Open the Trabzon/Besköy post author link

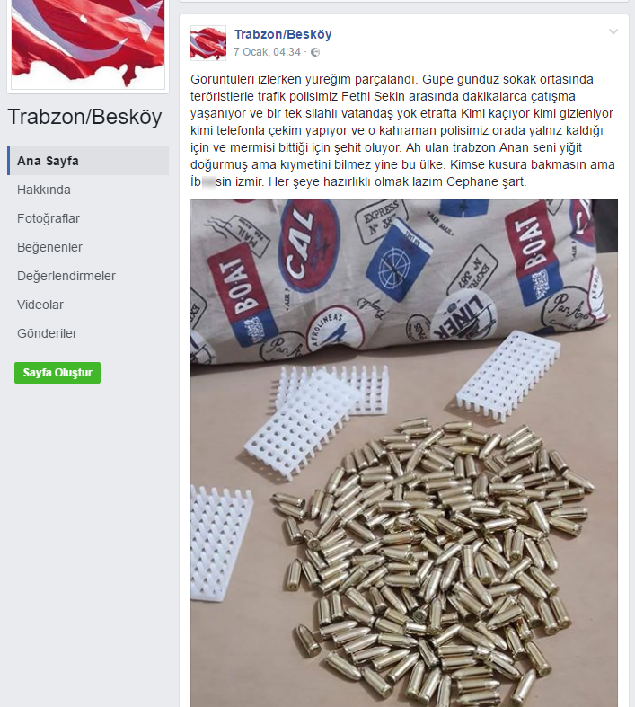(x=283, y=34)
